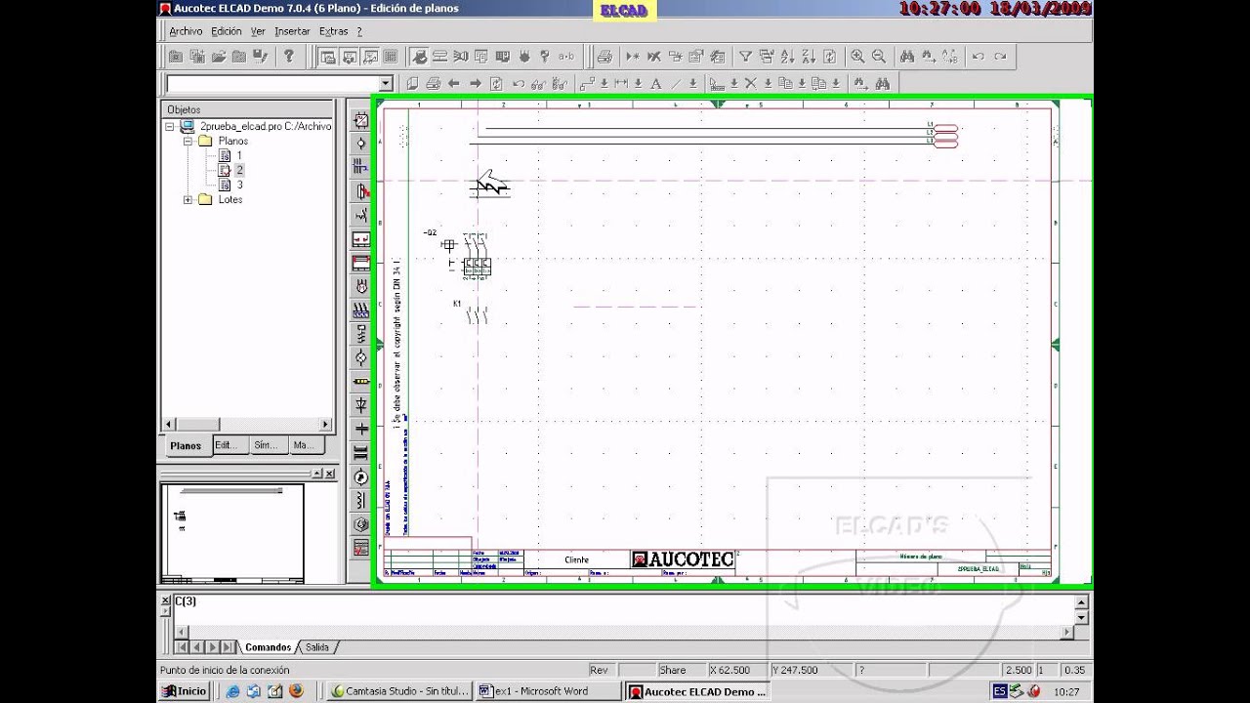This screenshot has height=703, width=1250.
Task: Click the help question mark icon
Action: coord(289,57)
